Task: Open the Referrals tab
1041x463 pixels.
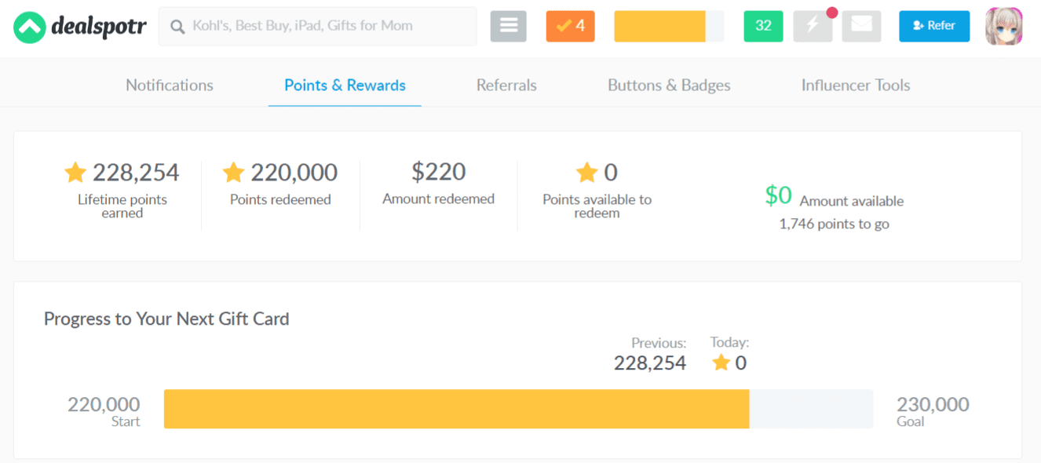Action: [x=506, y=86]
